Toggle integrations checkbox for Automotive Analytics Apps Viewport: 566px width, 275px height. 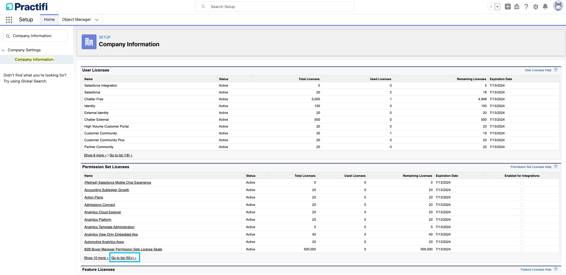522,242
